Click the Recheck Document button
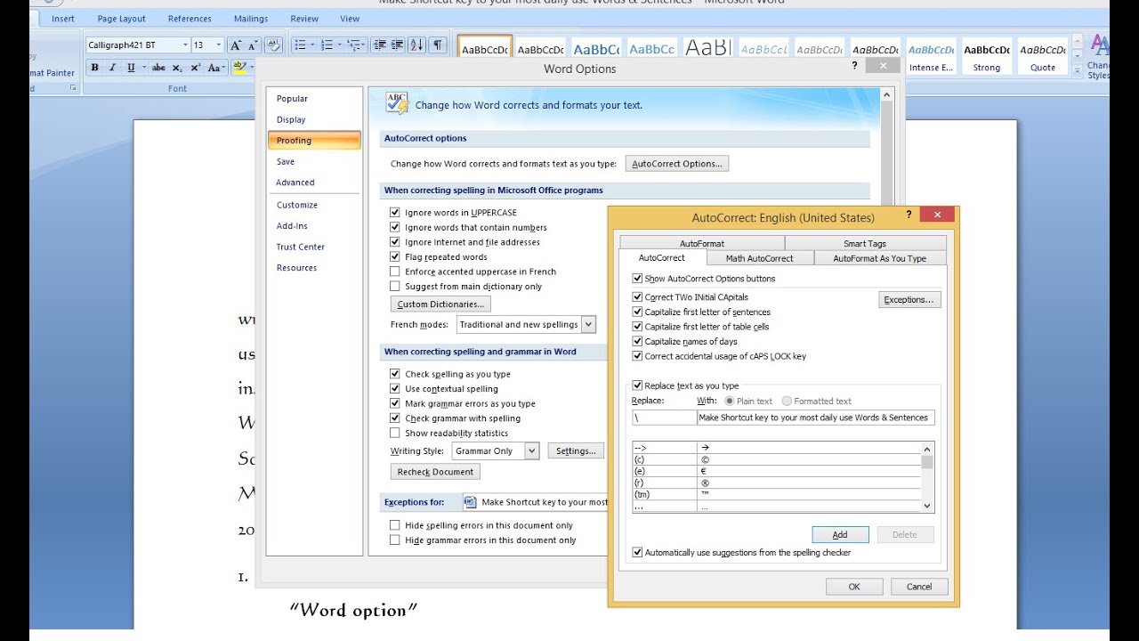Viewport: 1139px width, 641px height. pos(436,472)
